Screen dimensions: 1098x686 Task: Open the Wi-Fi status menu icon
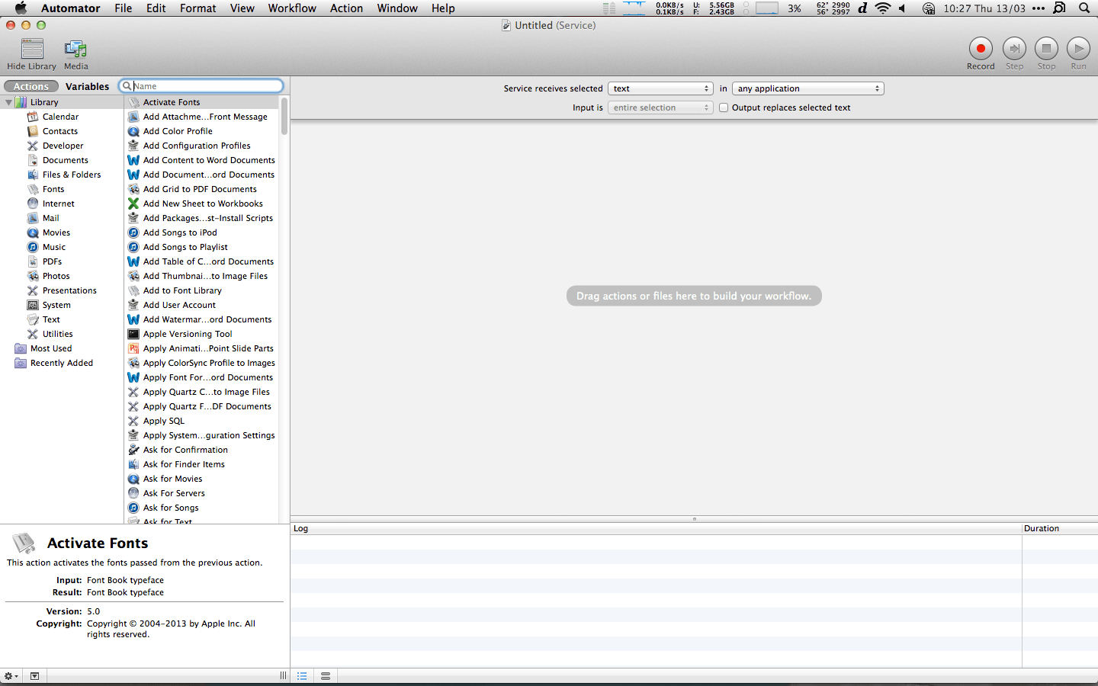(x=883, y=8)
